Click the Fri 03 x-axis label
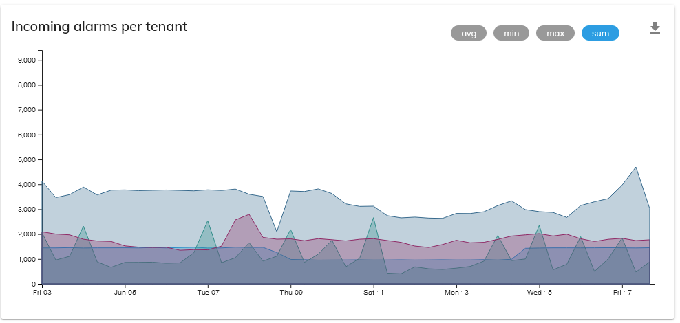680x323 pixels. tap(42, 292)
